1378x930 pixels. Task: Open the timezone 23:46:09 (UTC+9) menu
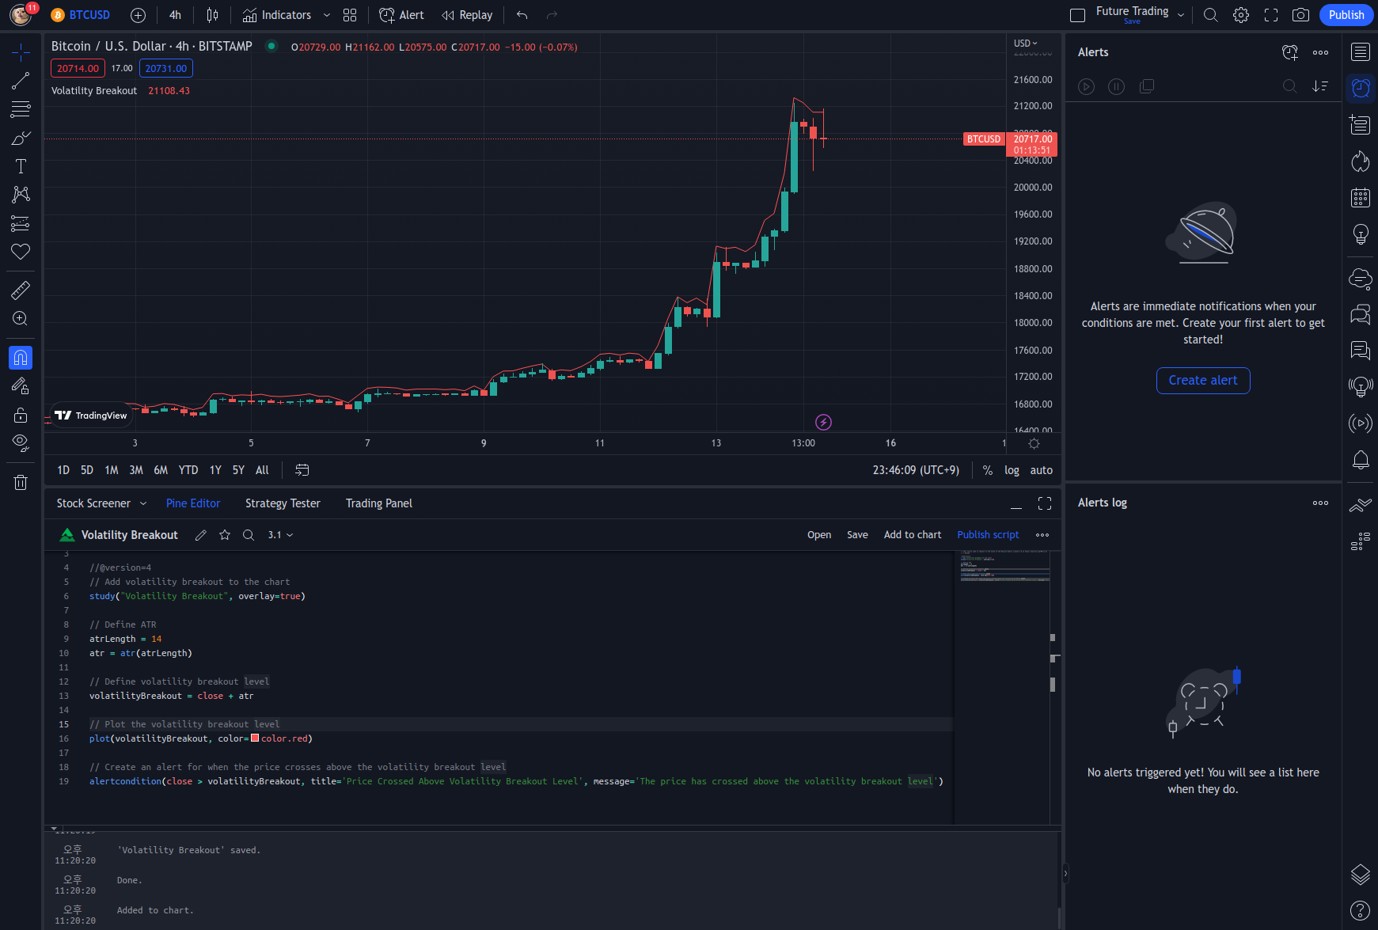pos(916,470)
